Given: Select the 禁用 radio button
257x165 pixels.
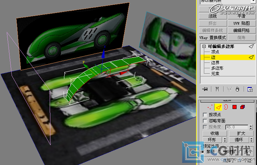Looking at the screenshot, I should 203,152.
